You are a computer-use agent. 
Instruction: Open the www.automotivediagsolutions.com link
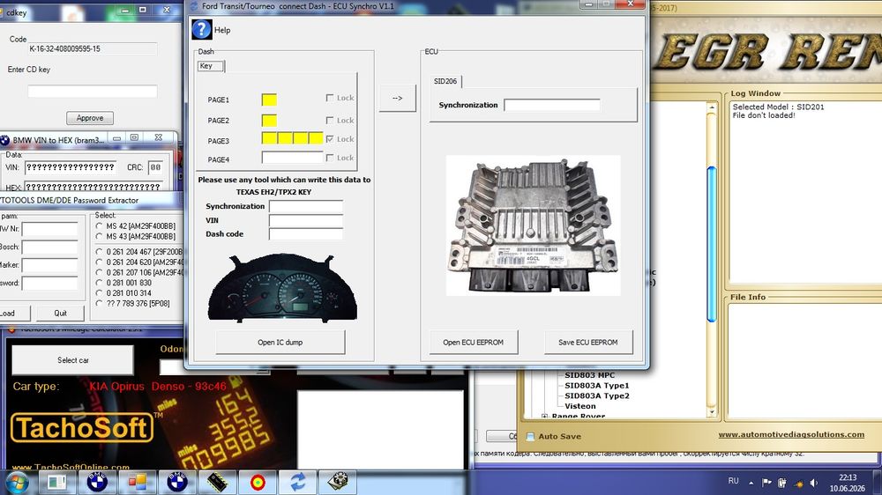tap(791, 434)
